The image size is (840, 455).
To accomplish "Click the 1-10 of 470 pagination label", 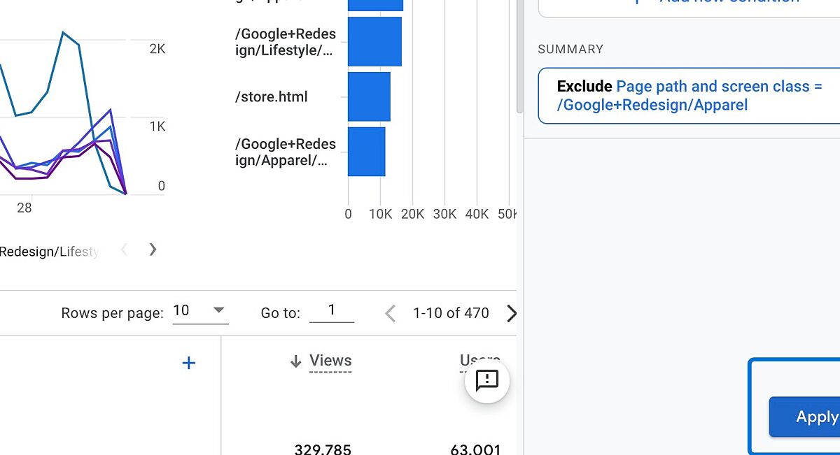I will 451,313.
